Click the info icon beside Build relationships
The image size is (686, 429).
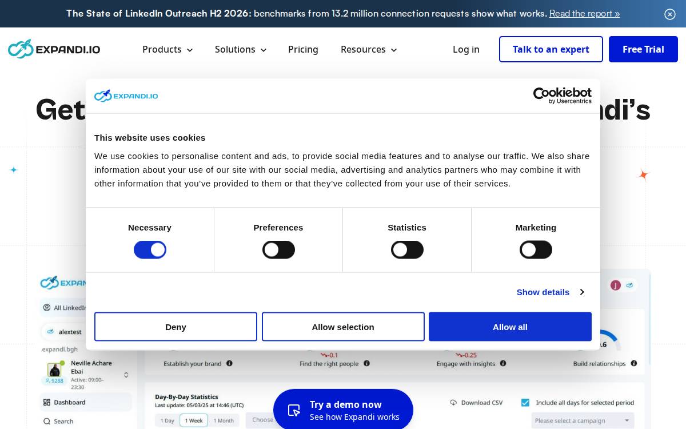point(634,363)
